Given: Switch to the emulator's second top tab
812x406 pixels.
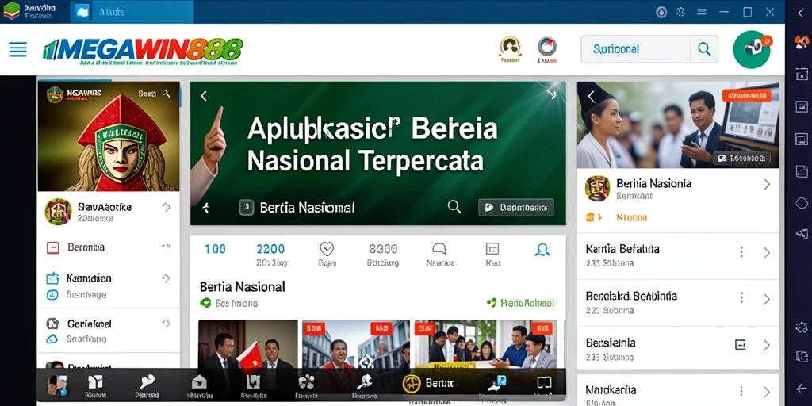Looking at the screenshot, I should tap(132, 11).
